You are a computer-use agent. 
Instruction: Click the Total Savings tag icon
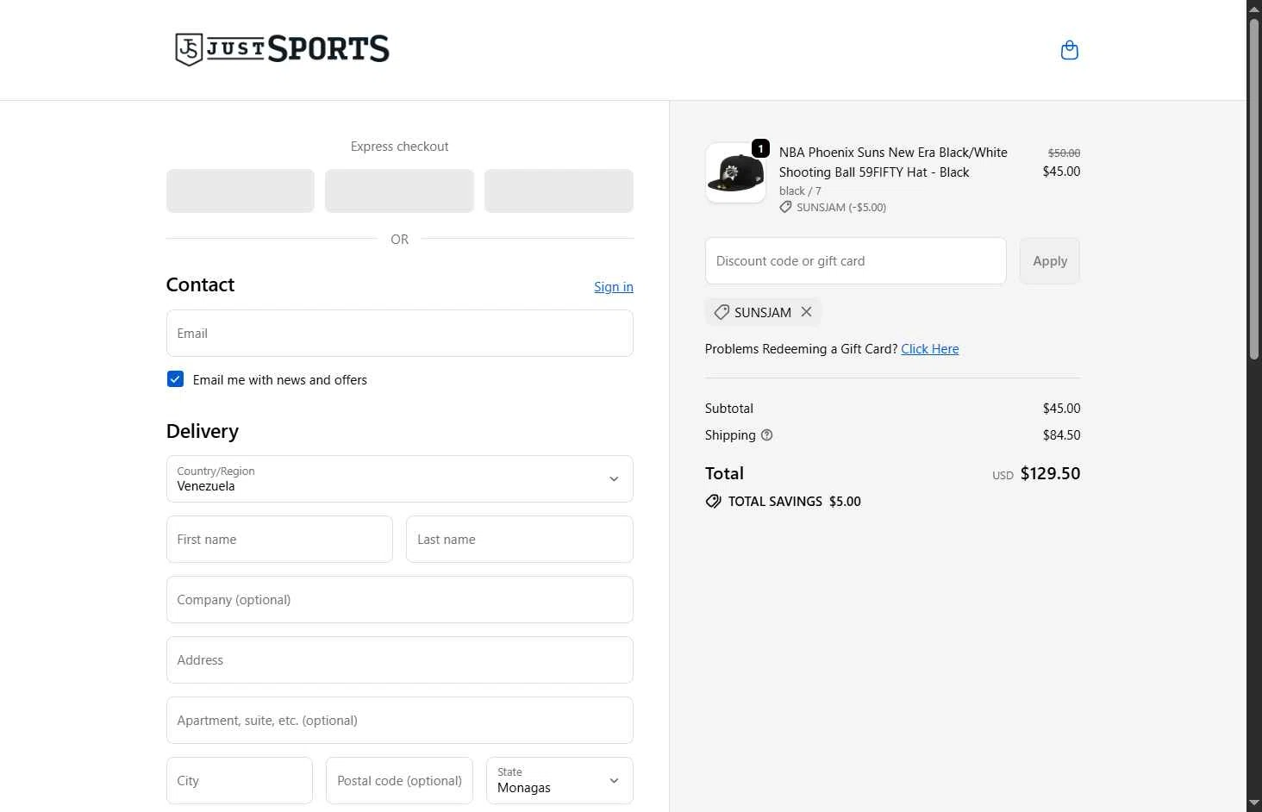[x=713, y=502]
